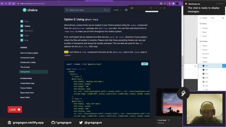
Task: Close the Figma popup with X icon
Action: tap(195, 66)
